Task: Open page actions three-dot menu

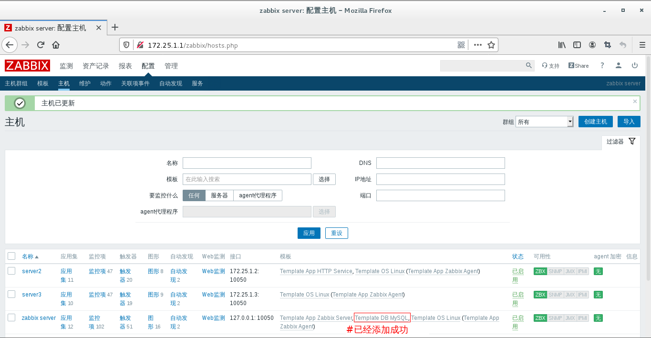Action: tap(477, 45)
